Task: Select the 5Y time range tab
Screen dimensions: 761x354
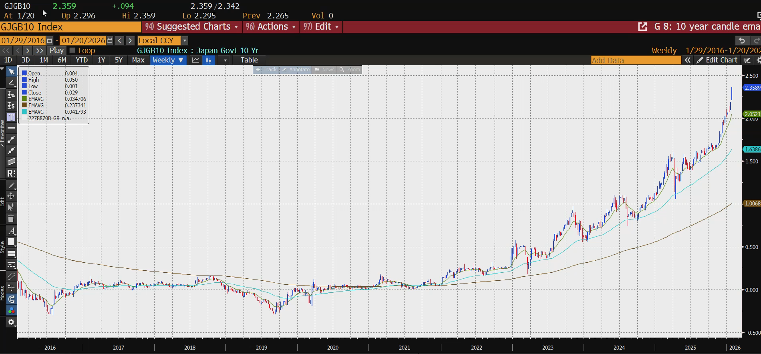Action: (119, 60)
